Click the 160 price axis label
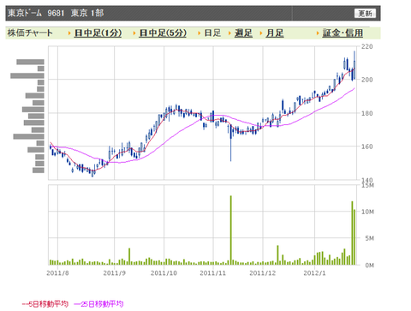 [x=367, y=147]
